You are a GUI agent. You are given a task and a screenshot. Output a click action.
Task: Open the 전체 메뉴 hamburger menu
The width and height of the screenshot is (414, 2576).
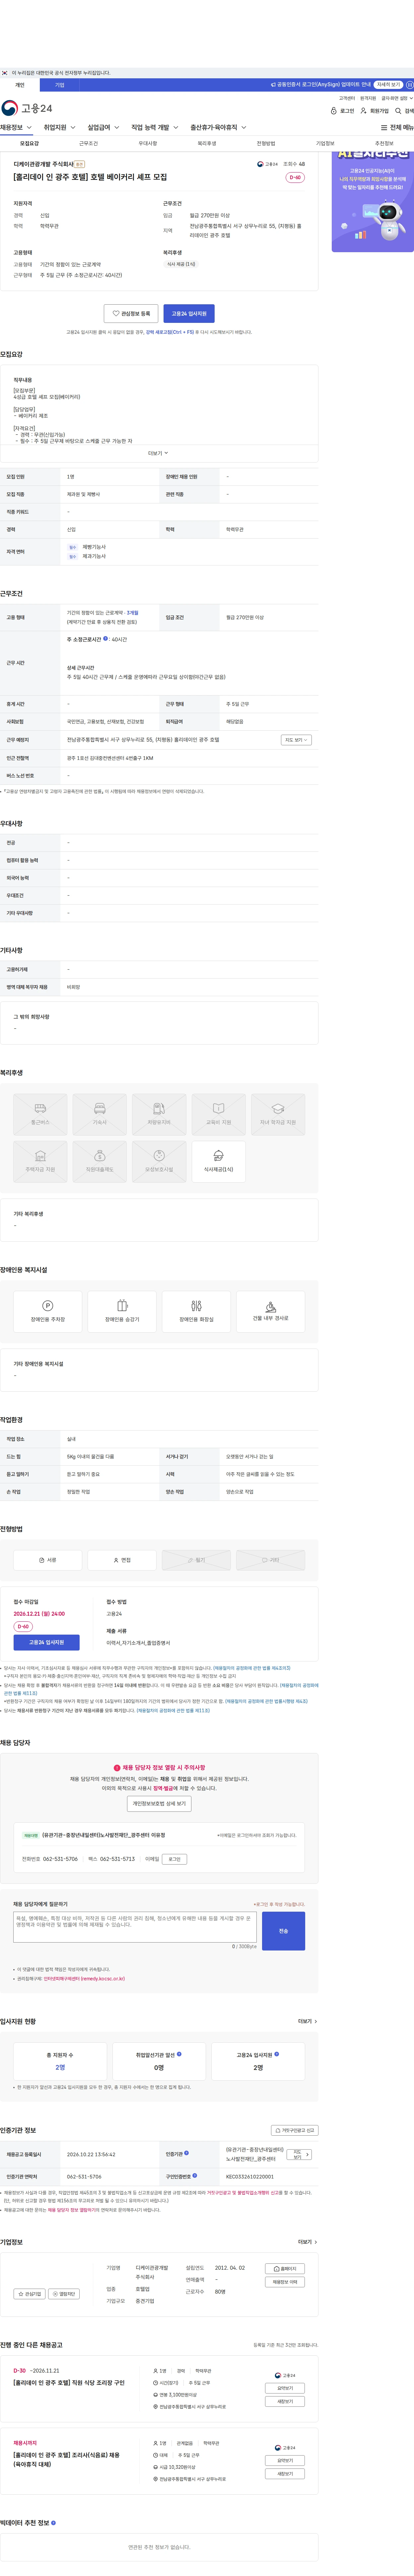click(397, 128)
